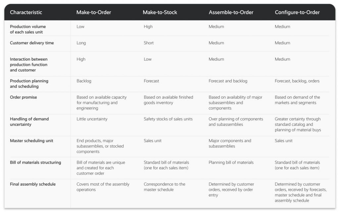Viewport: 339px width, 213px height.
Task: Click the "Little uncertainty" cell
Action: (92, 119)
